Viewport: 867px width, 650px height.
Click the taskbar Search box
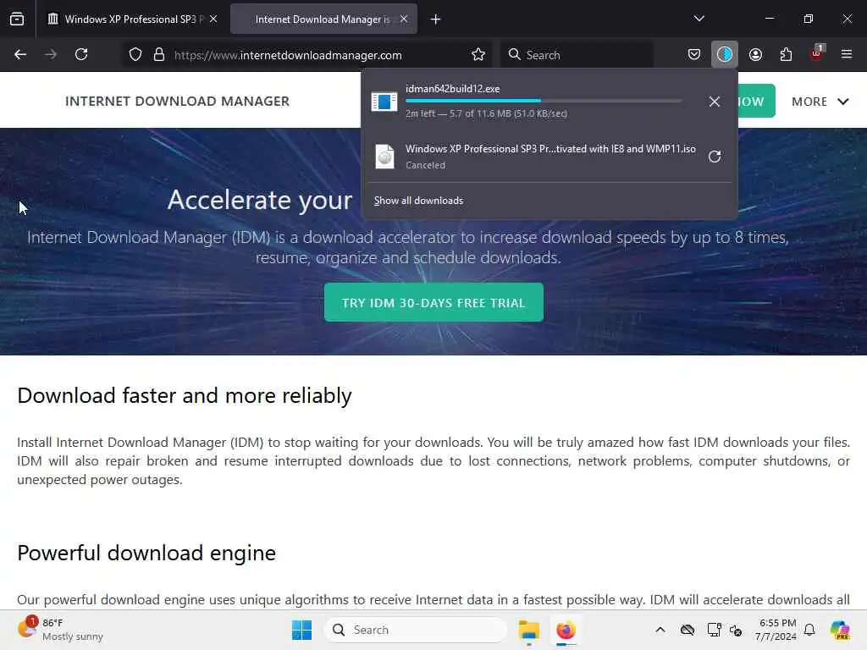pyautogui.click(x=415, y=630)
